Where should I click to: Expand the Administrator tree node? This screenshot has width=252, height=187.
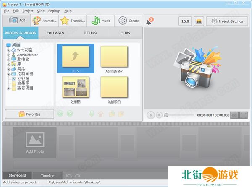click(8, 55)
